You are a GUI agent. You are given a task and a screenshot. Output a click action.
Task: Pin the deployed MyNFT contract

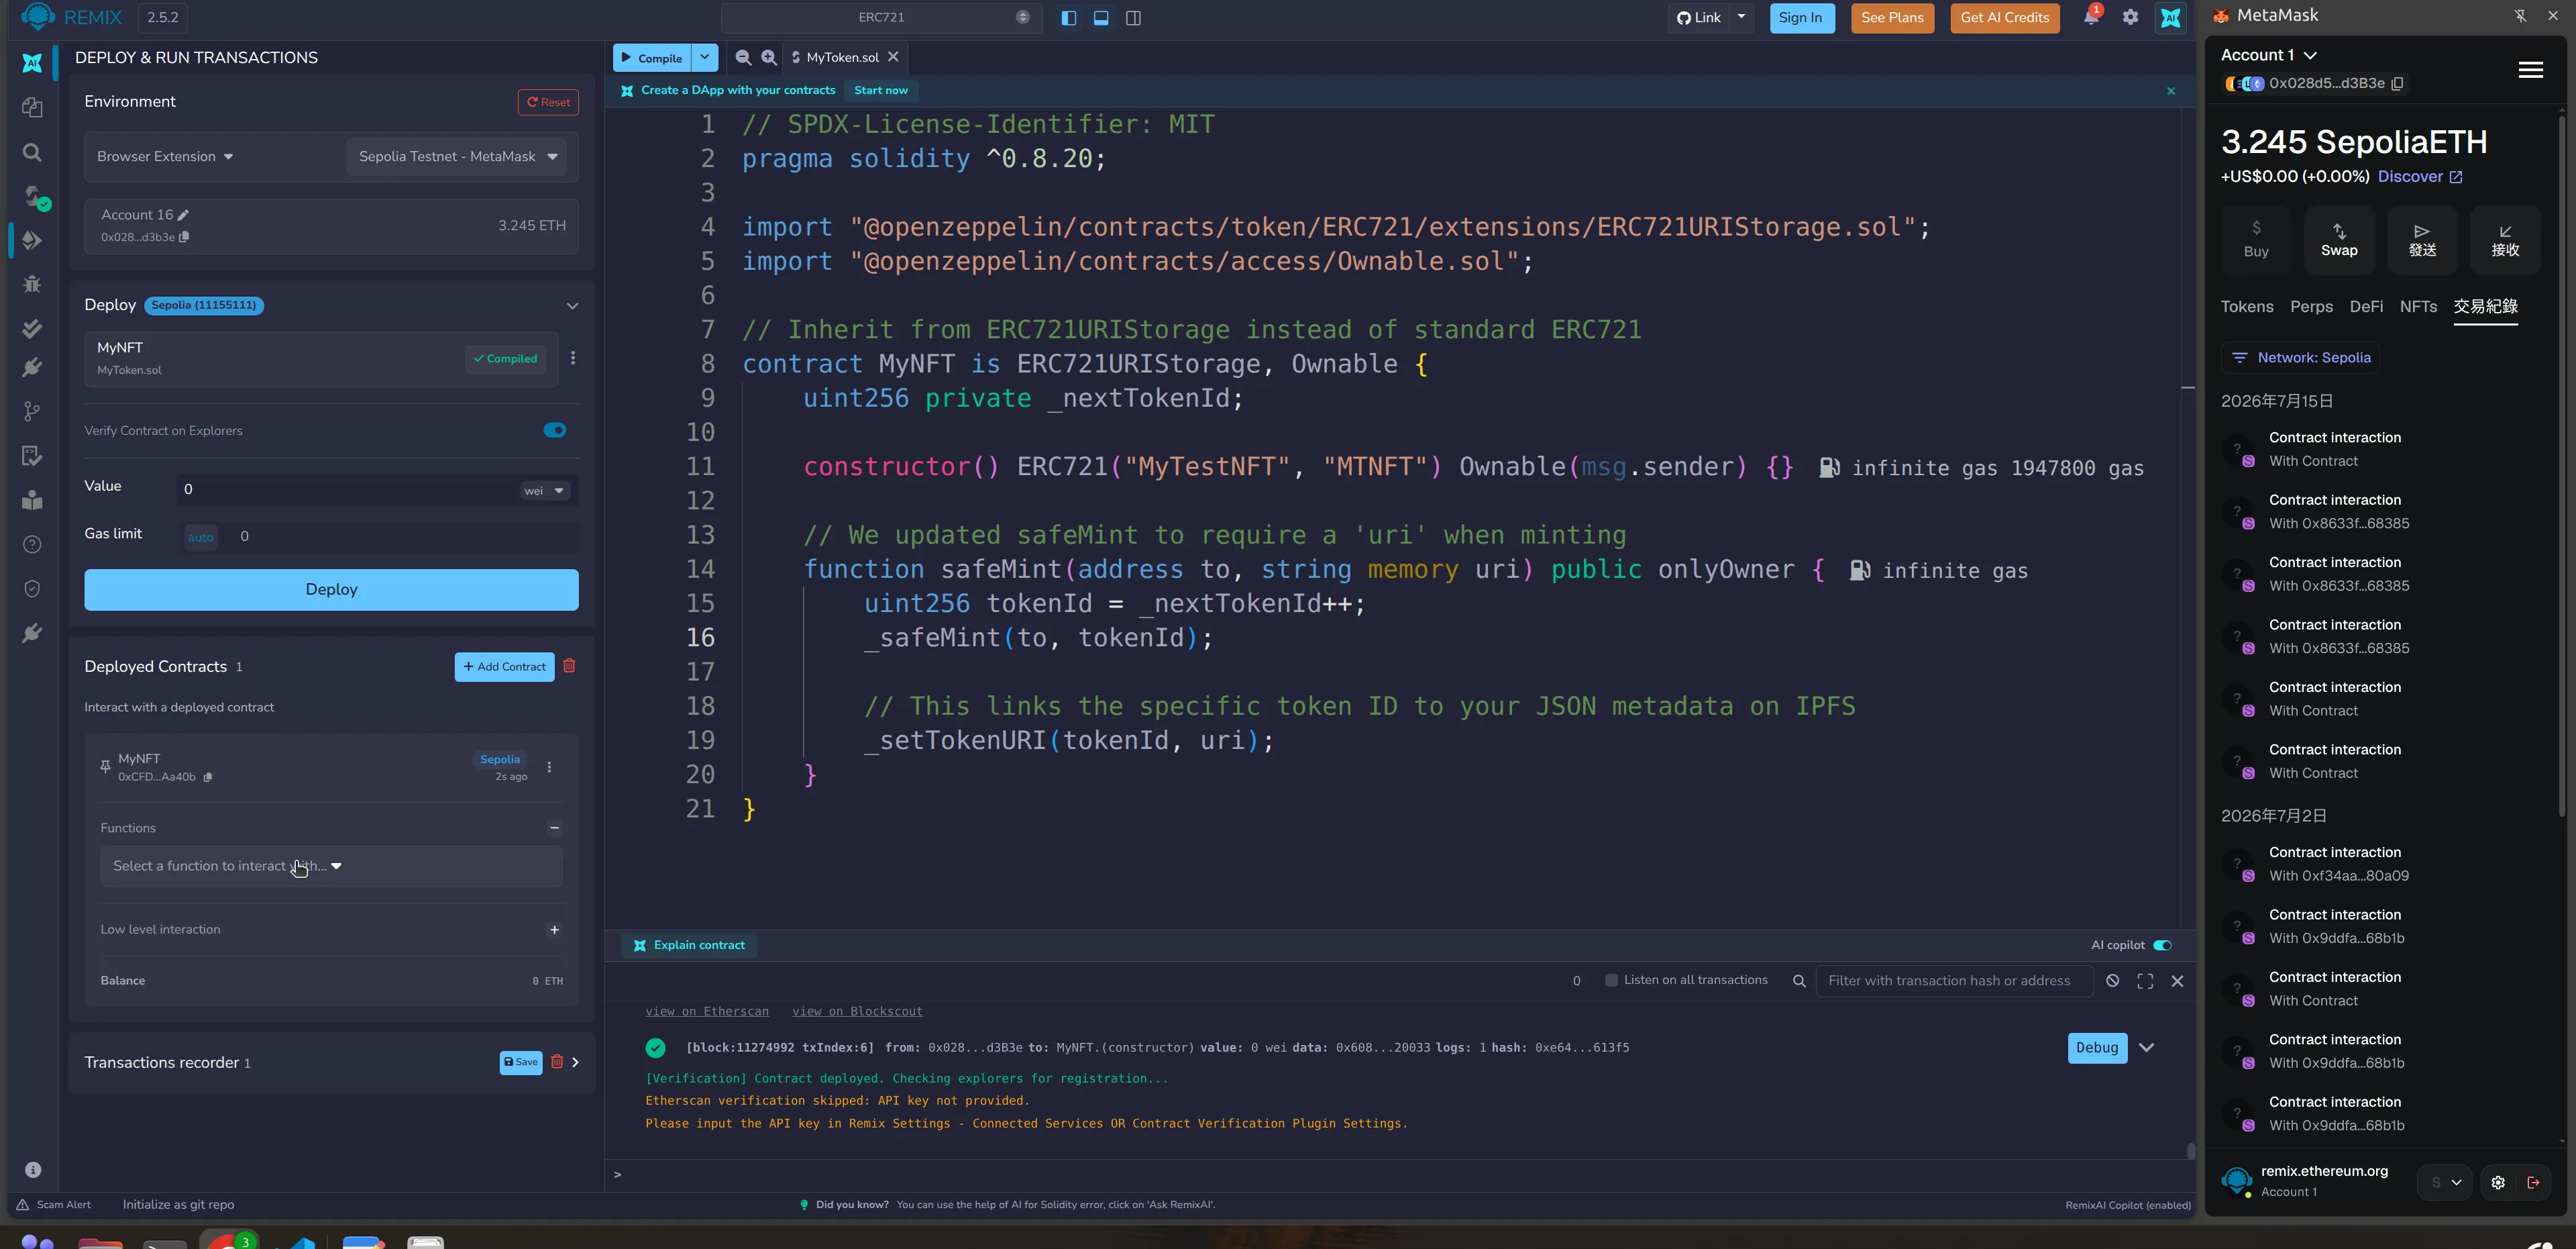[105, 766]
